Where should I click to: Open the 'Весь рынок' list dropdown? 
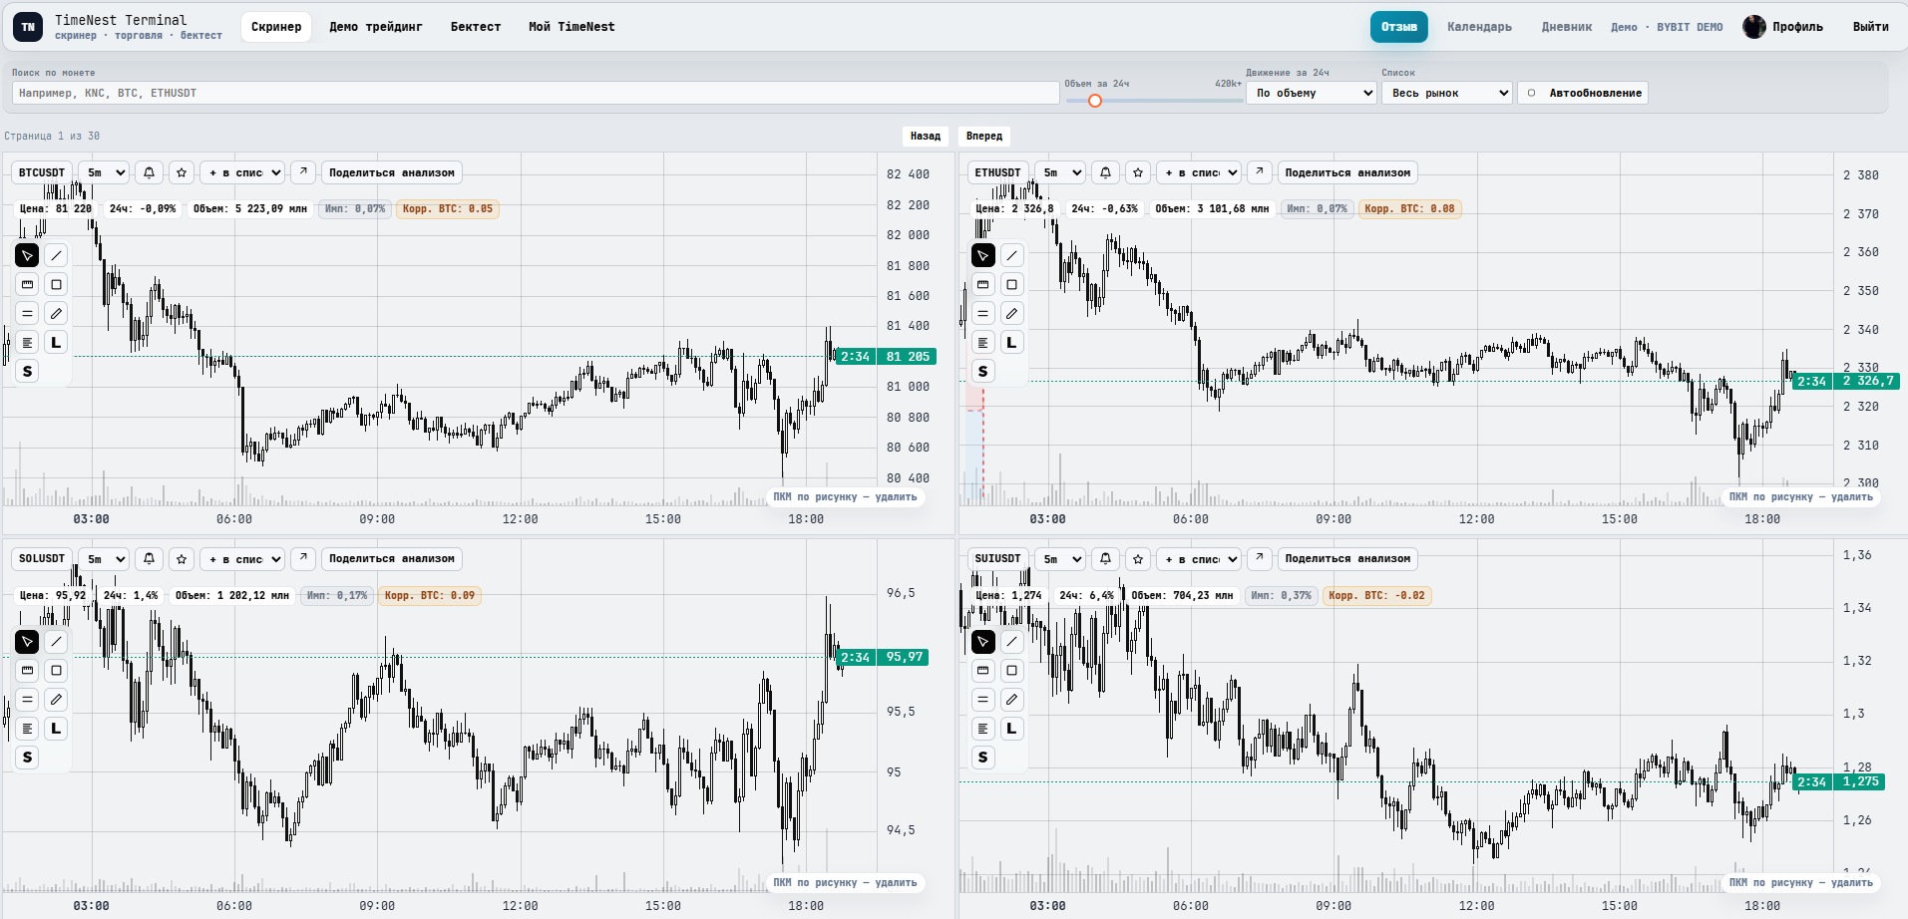click(1447, 93)
